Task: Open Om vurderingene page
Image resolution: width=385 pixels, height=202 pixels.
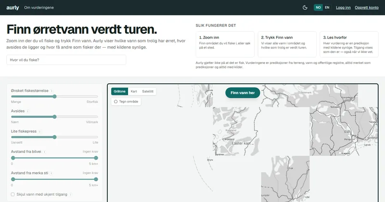Action: (39, 8)
